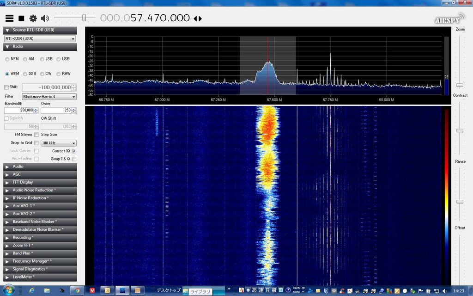This screenshot has width=473, height=296.
Task: Open the RTL-SDR (USB) source dropdown
Action: [x=40, y=39]
